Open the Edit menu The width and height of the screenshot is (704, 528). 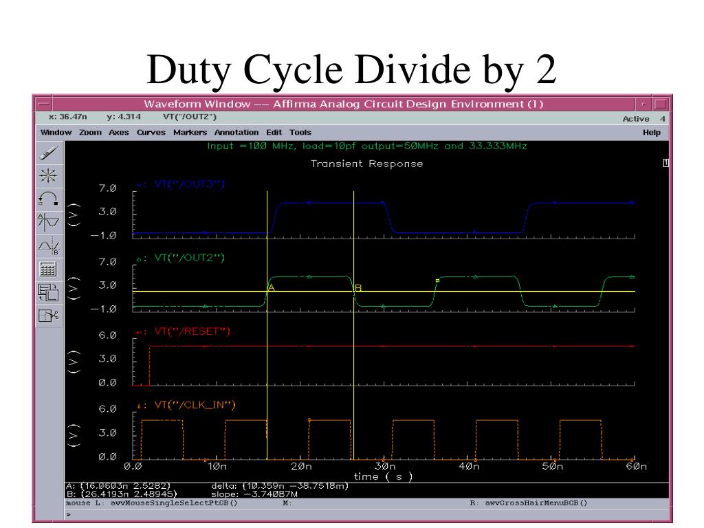[274, 133]
